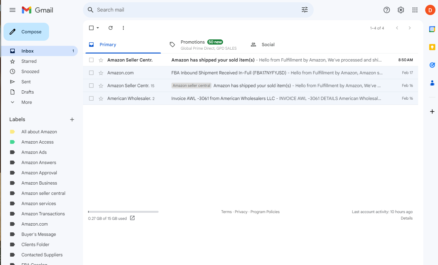
Task: Open the Terms link
Action: pyautogui.click(x=226, y=212)
